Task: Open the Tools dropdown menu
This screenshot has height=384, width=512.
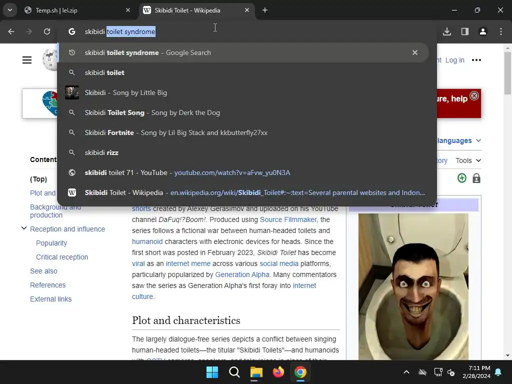Action: (x=468, y=160)
